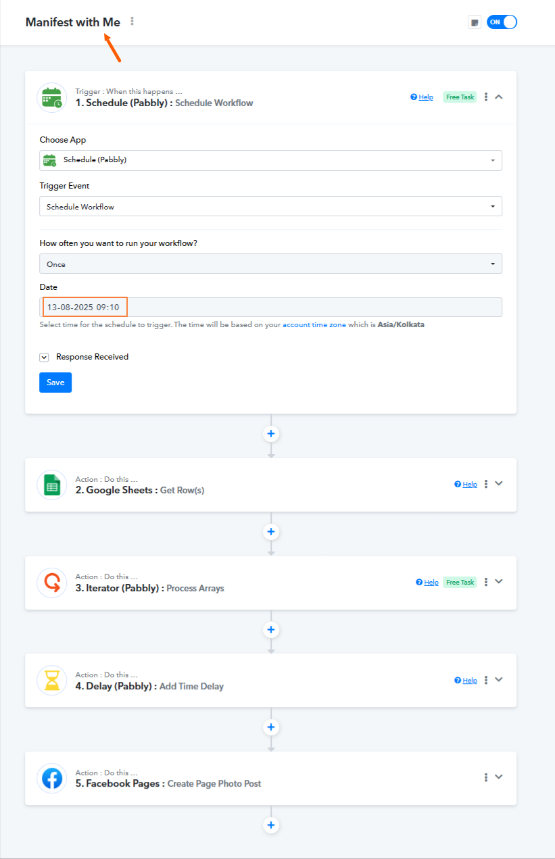Click the Delay hourglass step icon

click(x=52, y=680)
